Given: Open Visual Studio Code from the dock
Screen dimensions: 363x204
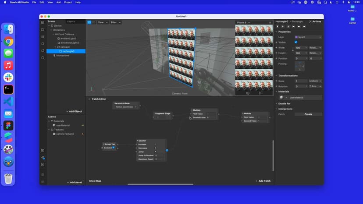Looking at the screenshot, I should coord(8,102).
